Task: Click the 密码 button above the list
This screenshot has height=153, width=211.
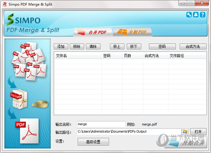Action: [x=162, y=47]
